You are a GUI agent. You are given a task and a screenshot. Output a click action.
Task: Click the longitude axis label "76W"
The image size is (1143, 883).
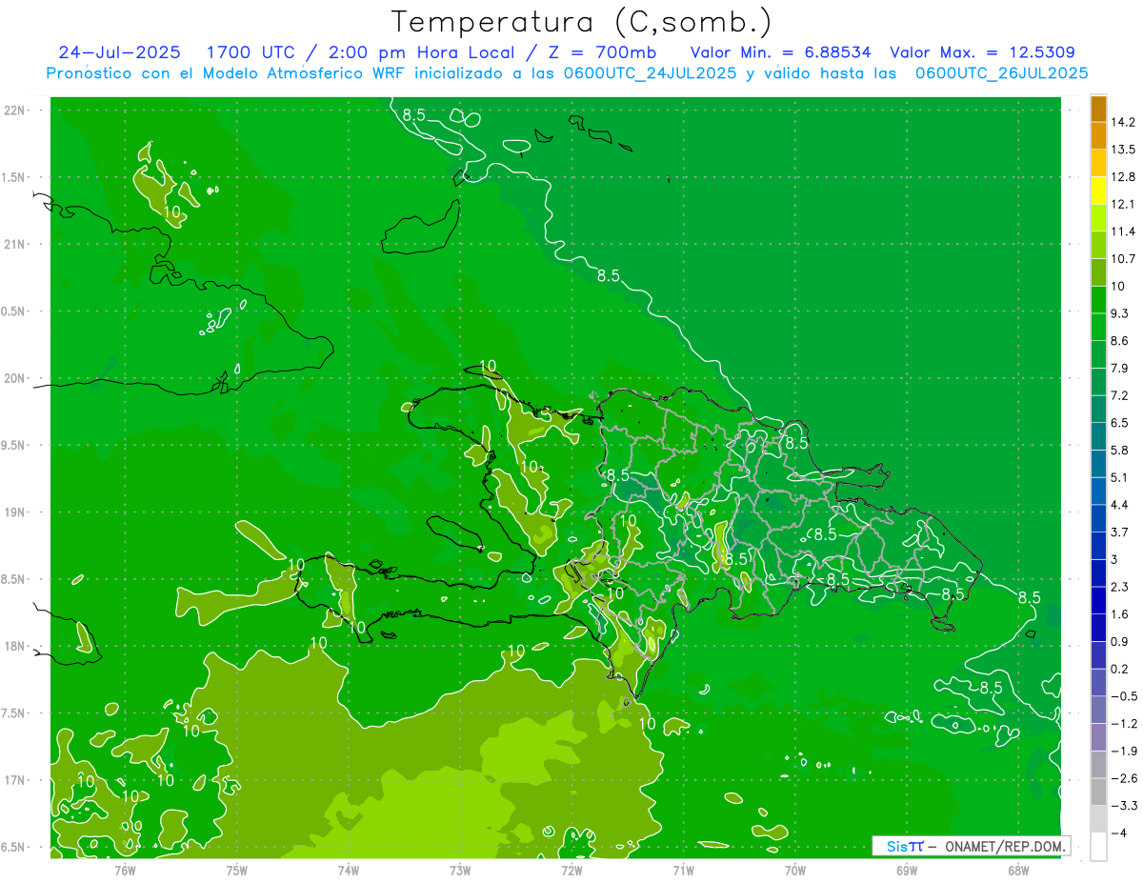[x=125, y=870]
